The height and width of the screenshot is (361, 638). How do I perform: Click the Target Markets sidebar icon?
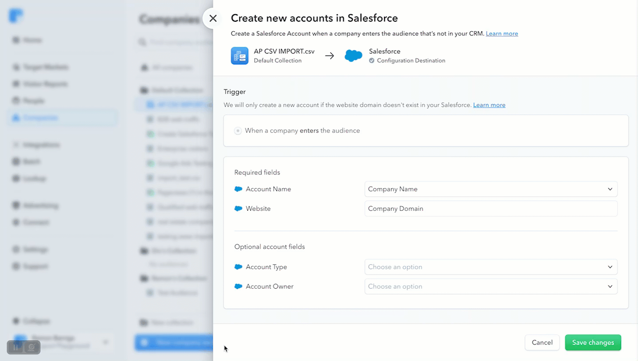pyautogui.click(x=16, y=67)
